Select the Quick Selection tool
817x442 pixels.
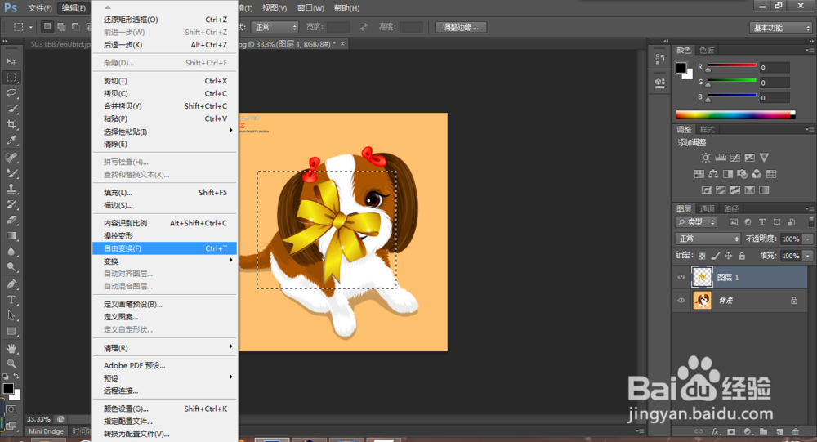[x=11, y=109]
